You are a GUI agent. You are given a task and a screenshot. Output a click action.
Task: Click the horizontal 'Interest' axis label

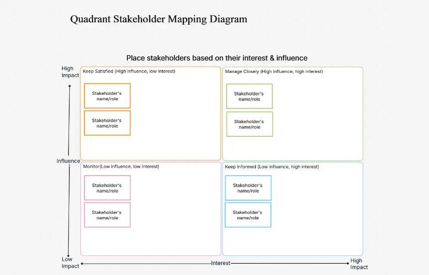[x=221, y=263]
